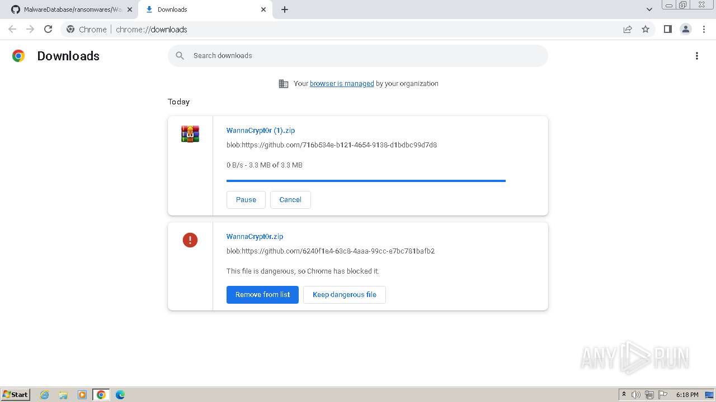Click the 6:18 PM taskbar clock
The height and width of the screenshot is (402, 716).
pyautogui.click(x=687, y=395)
